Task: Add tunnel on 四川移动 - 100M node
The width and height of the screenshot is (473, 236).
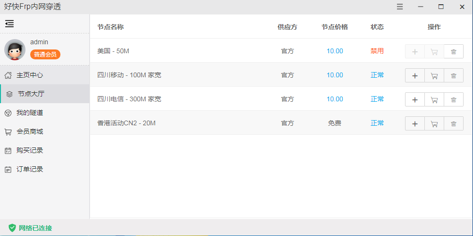Action: pos(415,75)
